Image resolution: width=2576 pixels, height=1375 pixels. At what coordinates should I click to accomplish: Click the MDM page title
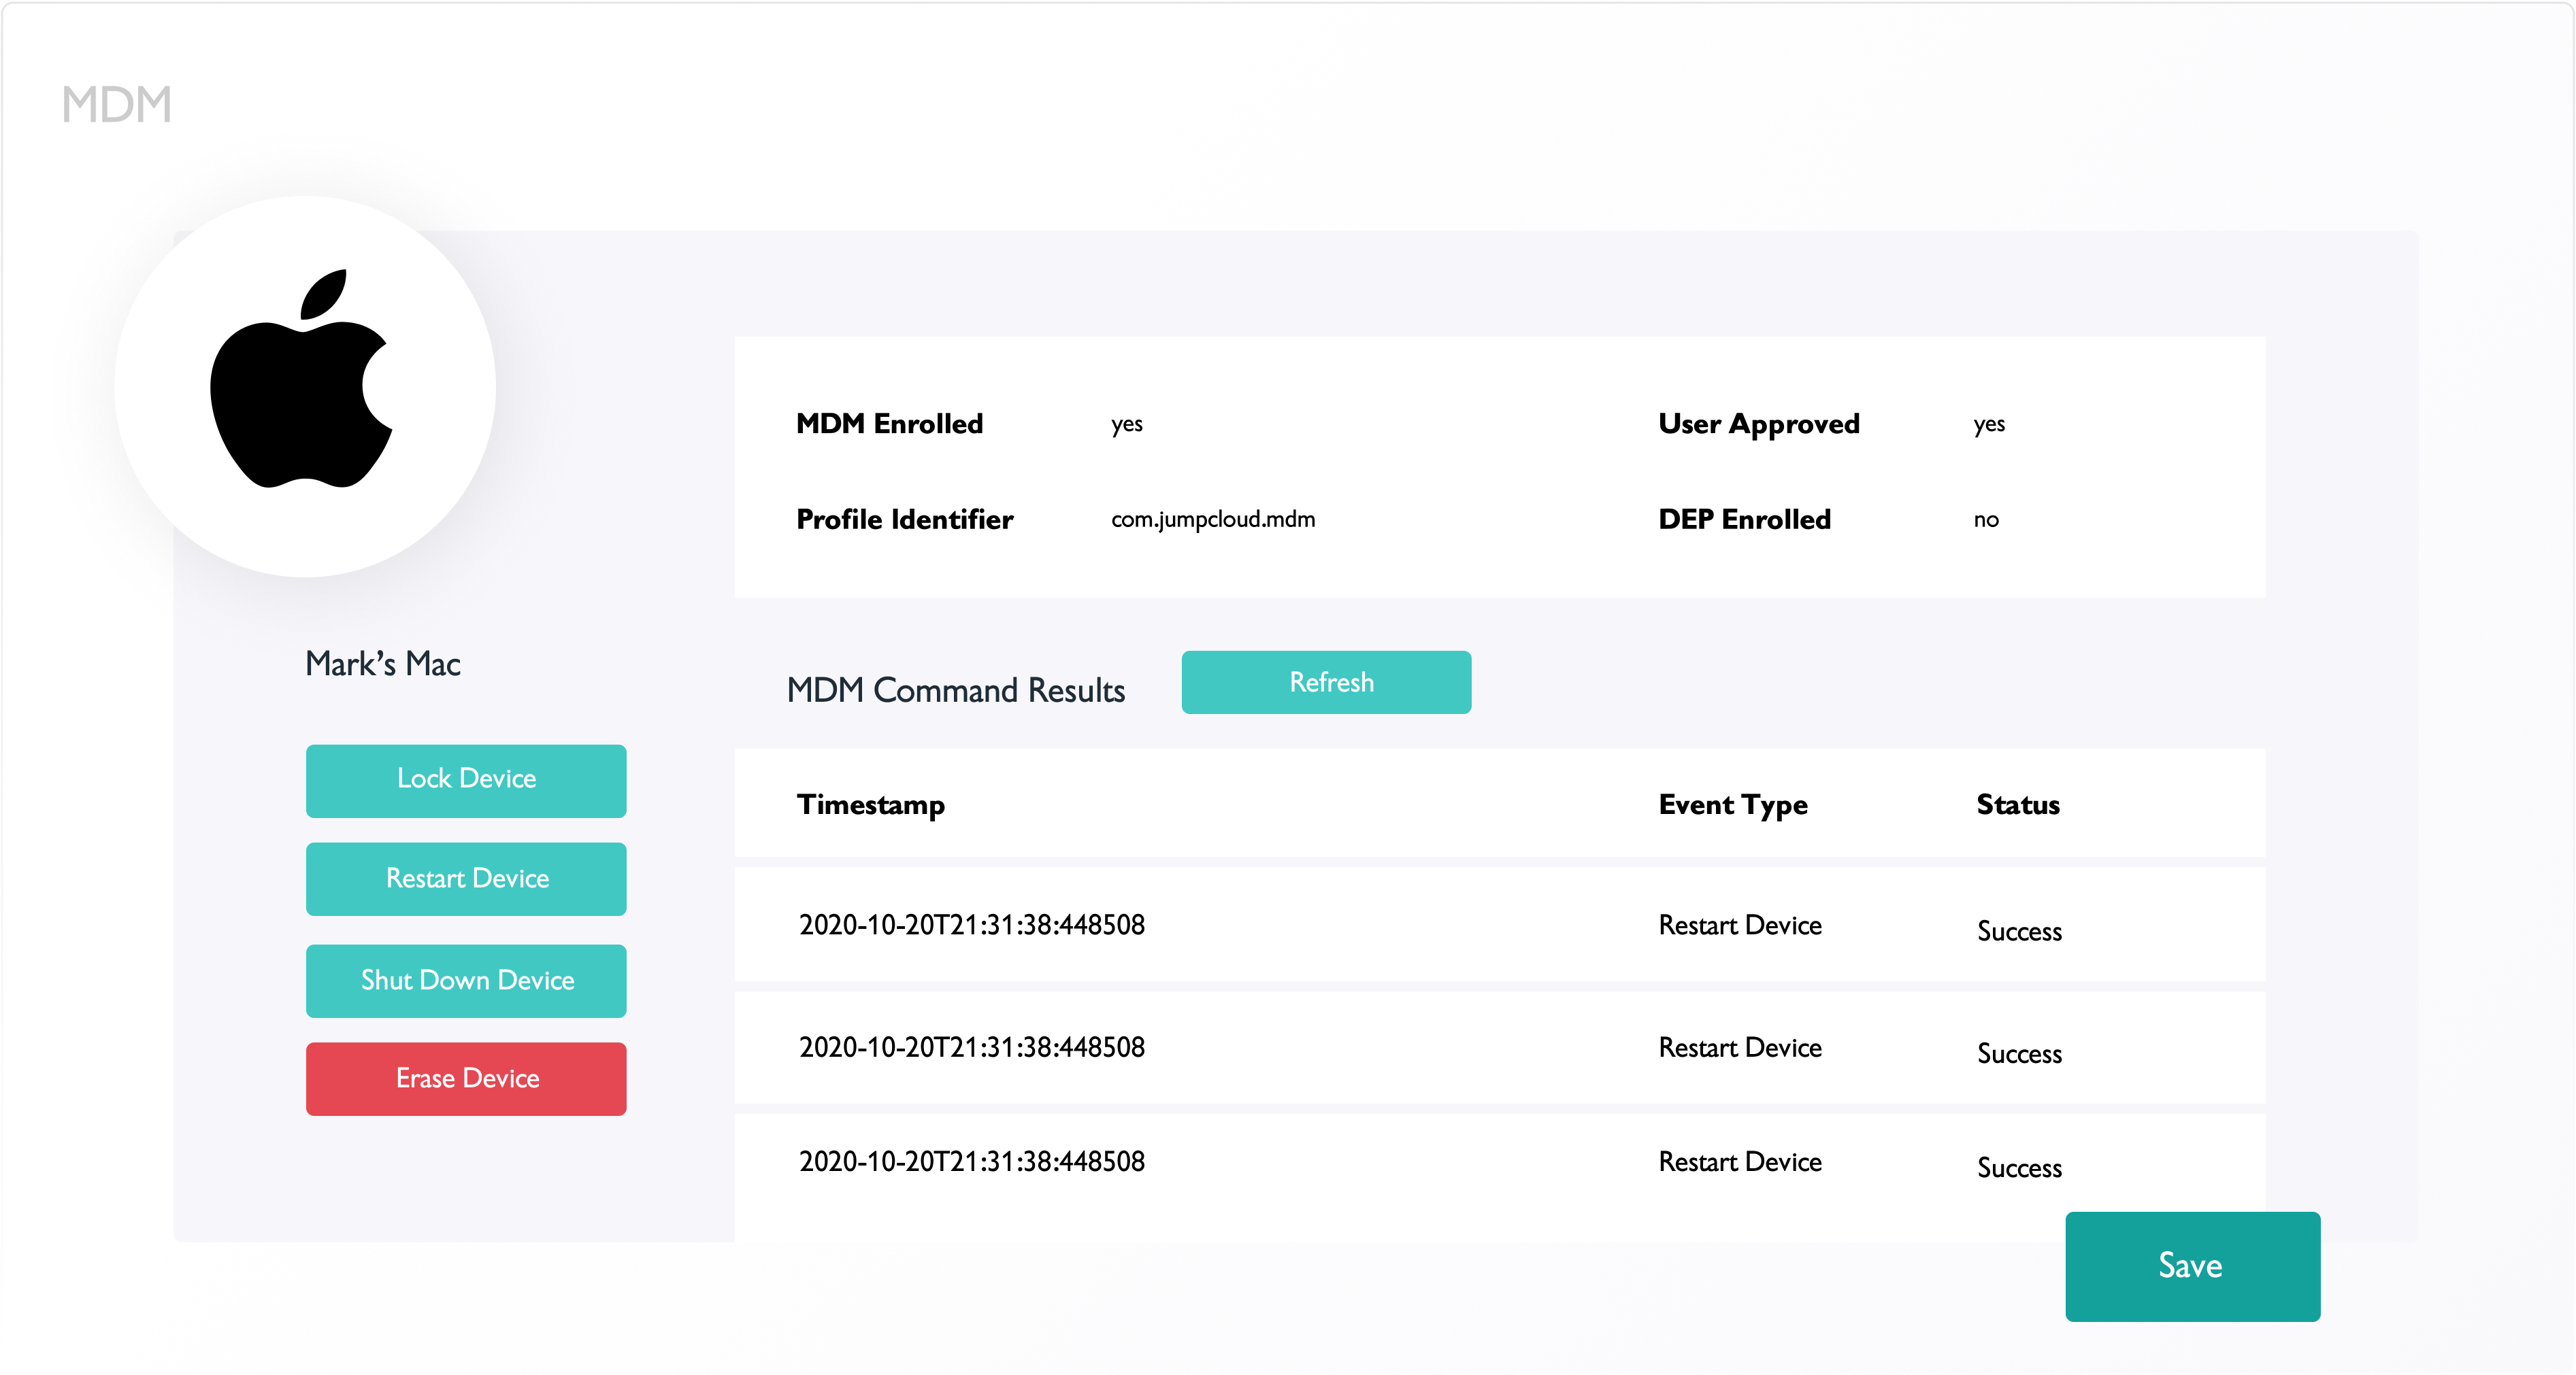[x=117, y=105]
